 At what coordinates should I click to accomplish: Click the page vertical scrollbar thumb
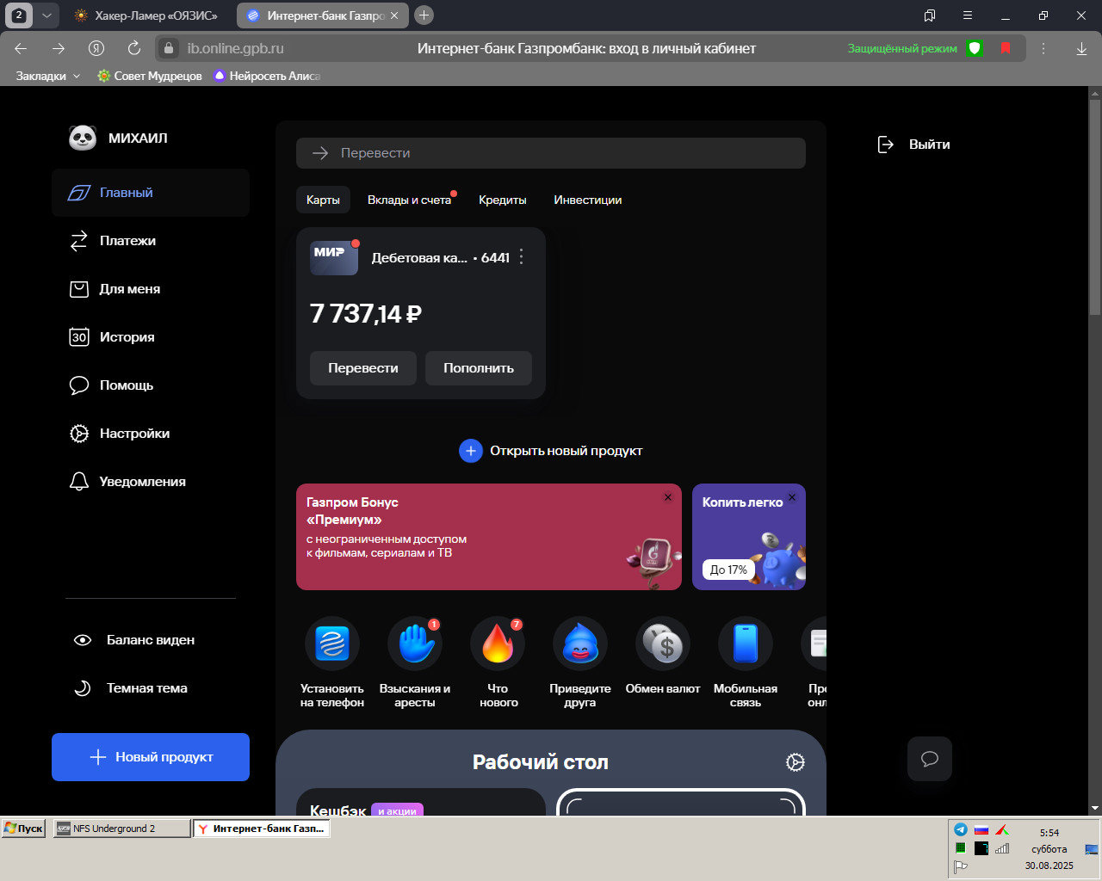point(1095,202)
